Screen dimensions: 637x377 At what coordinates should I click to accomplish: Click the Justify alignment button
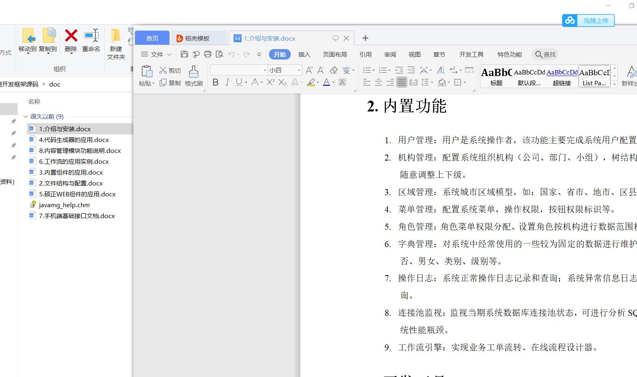coord(402,82)
